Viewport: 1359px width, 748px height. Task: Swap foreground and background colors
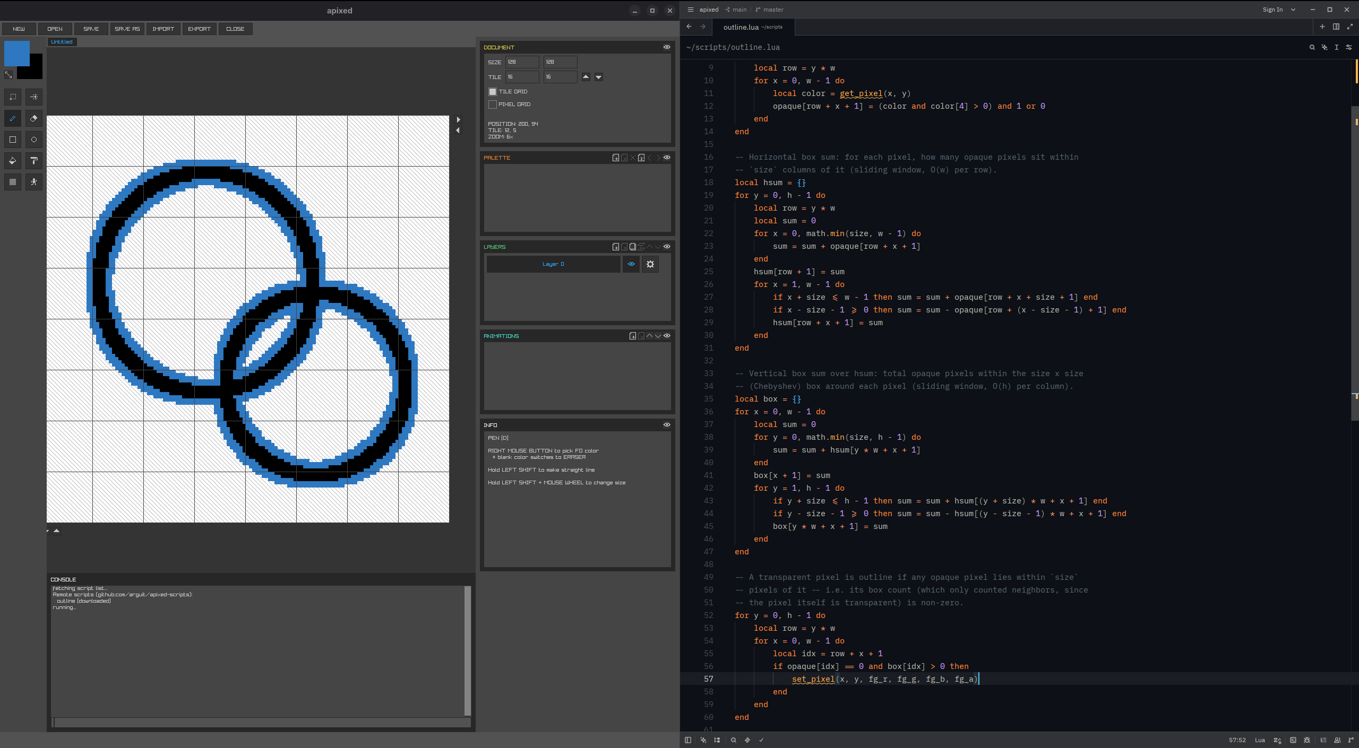(x=8, y=75)
